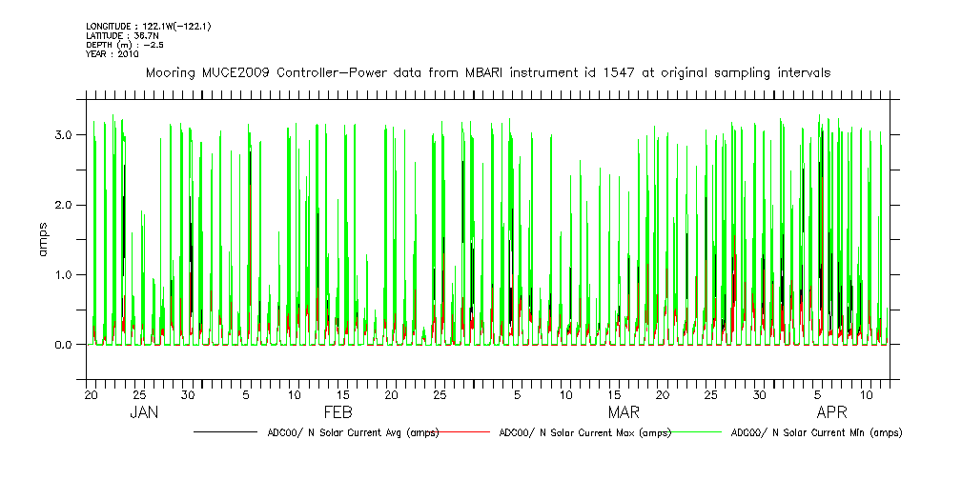Screen dimensions: 962x480
Task: Click the plot title mentioning Mooring MUCE2009
Action: [x=487, y=72]
